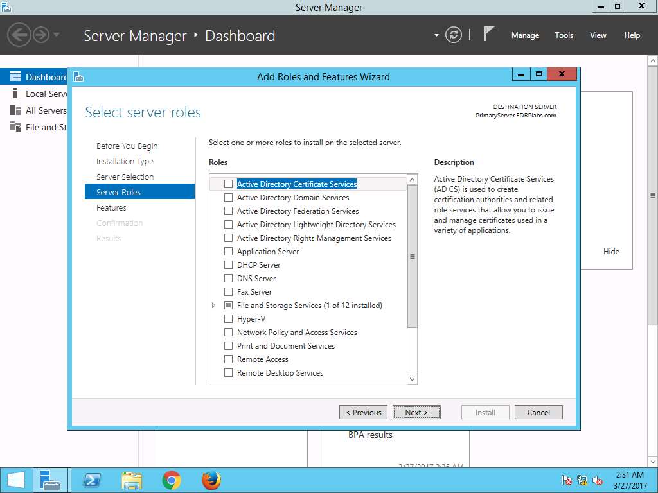The width and height of the screenshot is (658, 493).
Task: Toggle File and Storage Services checkbox
Action: coord(228,305)
